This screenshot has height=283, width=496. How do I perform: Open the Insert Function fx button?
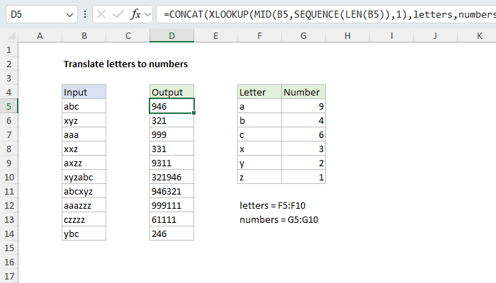coord(135,14)
